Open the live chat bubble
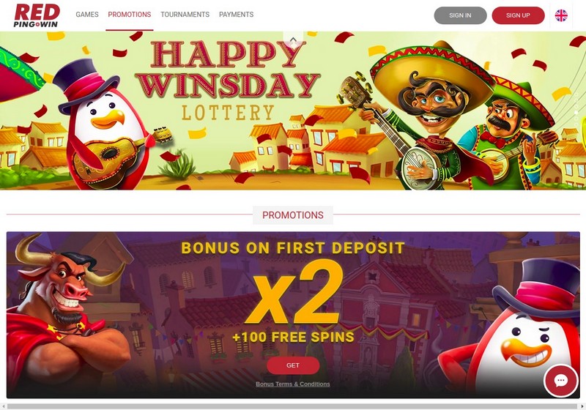 tap(560, 381)
